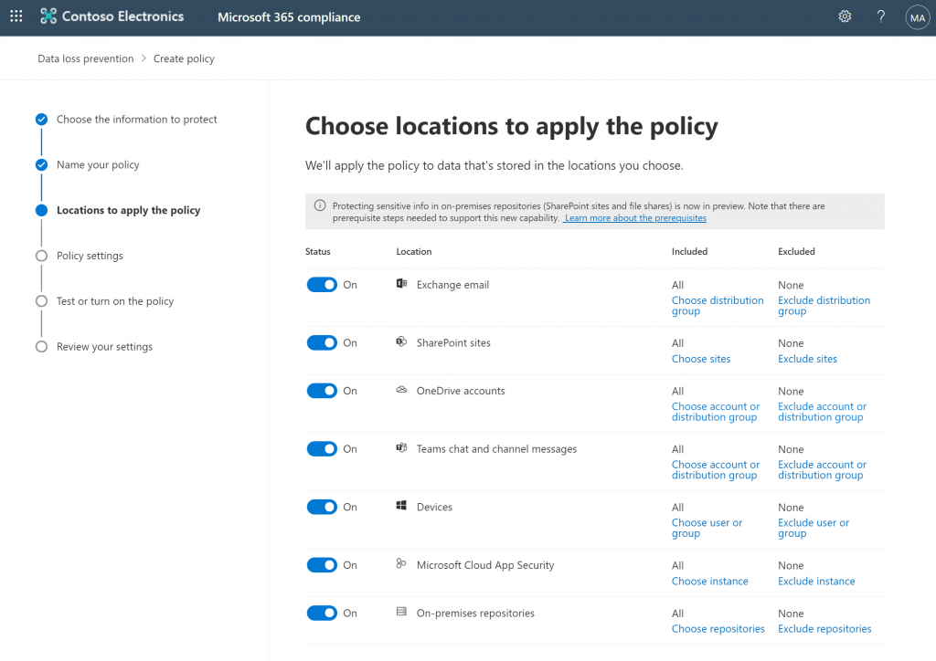Turn off the SharePoint sites toggle

pos(322,342)
